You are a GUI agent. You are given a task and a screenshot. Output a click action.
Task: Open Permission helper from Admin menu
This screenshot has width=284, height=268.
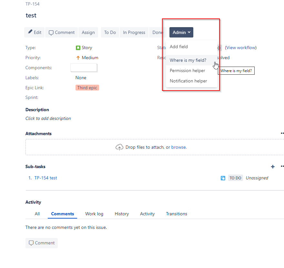pos(191,70)
